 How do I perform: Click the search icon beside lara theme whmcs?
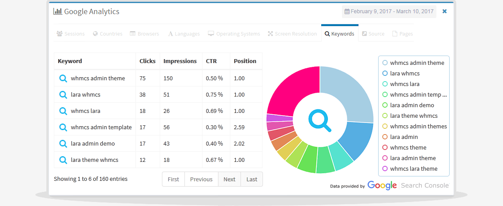click(63, 160)
